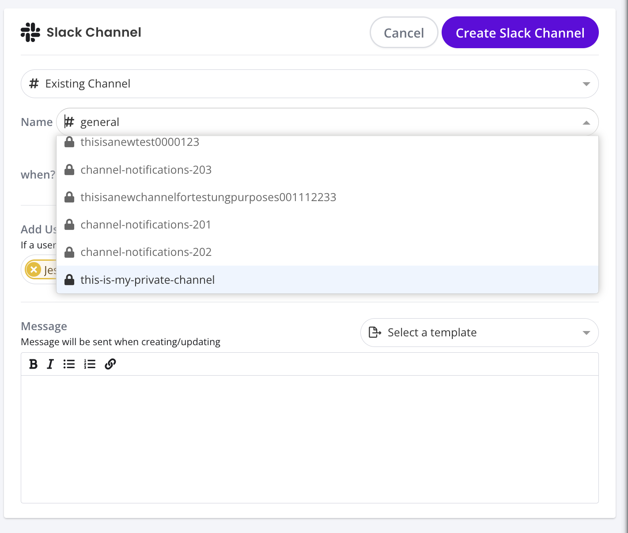Pick channel-notifications-201 from the list
The image size is (628, 533).
pyautogui.click(x=145, y=225)
